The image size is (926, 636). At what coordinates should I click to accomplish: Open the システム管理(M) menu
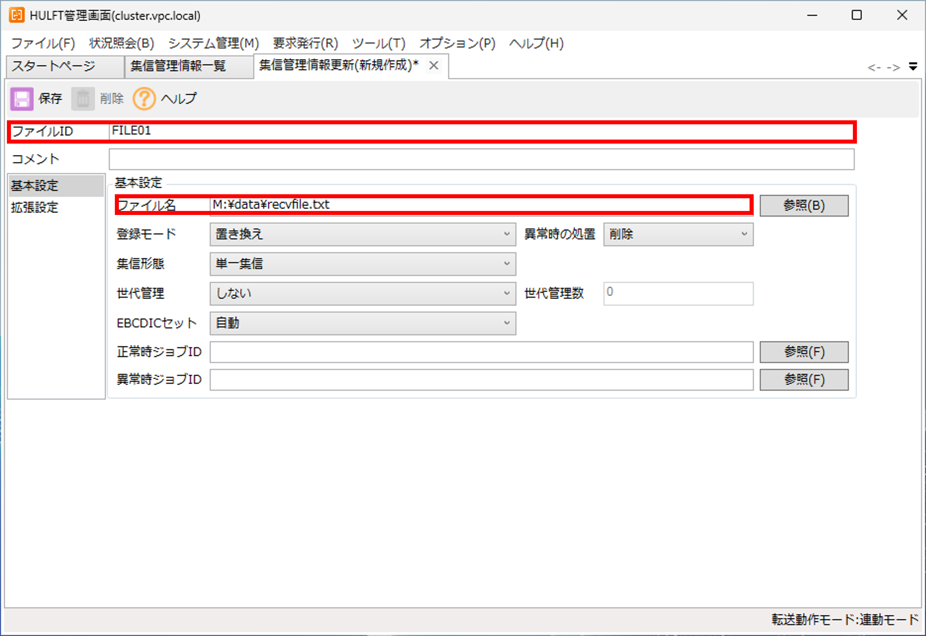click(x=213, y=43)
